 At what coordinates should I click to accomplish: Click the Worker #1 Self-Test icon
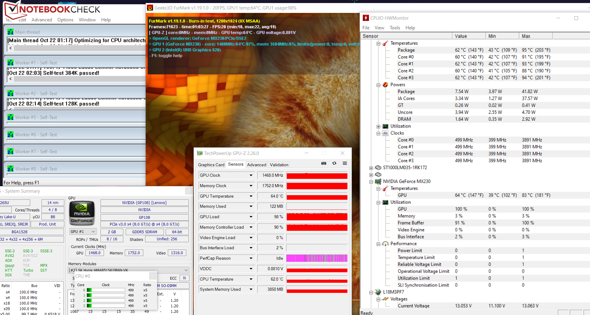click(x=10, y=63)
